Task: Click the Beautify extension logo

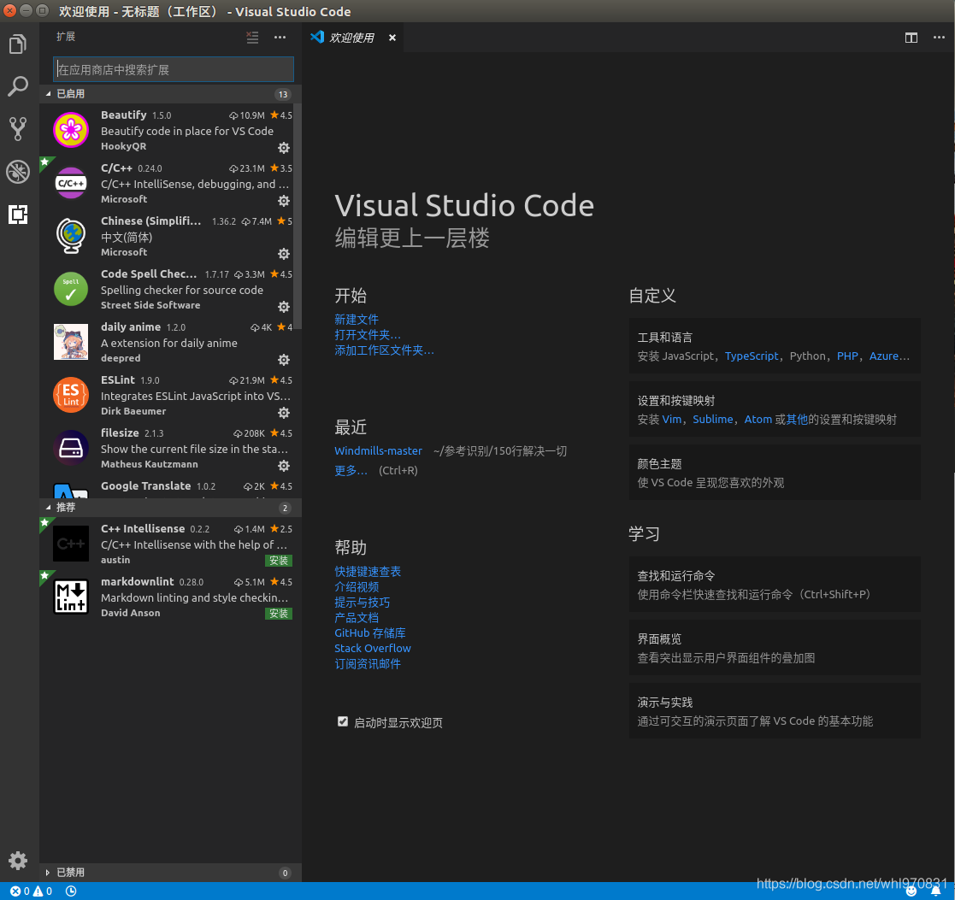Action: (x=71, y=130)
